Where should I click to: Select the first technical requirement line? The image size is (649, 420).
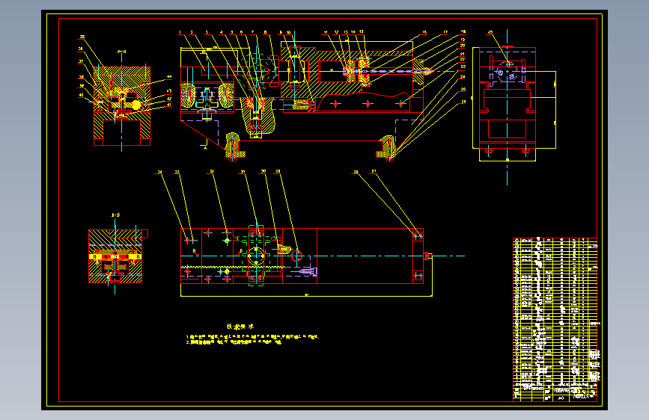tap(252, 337)
